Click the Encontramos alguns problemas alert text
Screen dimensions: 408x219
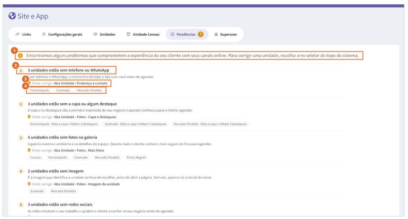pos(192,55)
